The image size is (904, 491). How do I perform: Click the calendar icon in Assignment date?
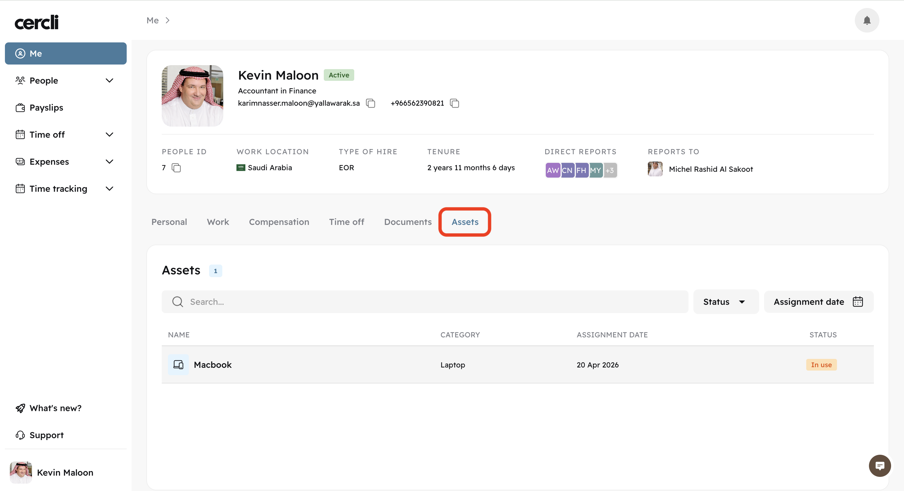coord(857,302)
